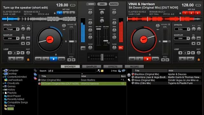Expand the Genres node
This screenshot has height=115, width=204.
[x=3, y=87]
